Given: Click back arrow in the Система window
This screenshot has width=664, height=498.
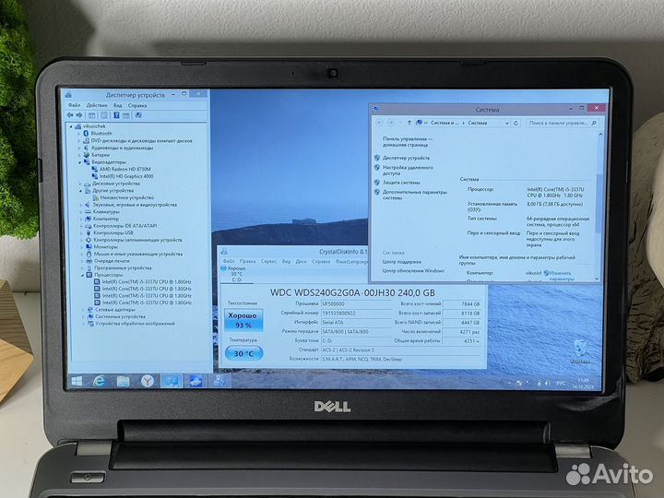Looking at the screenshot, I should [379, 123].
